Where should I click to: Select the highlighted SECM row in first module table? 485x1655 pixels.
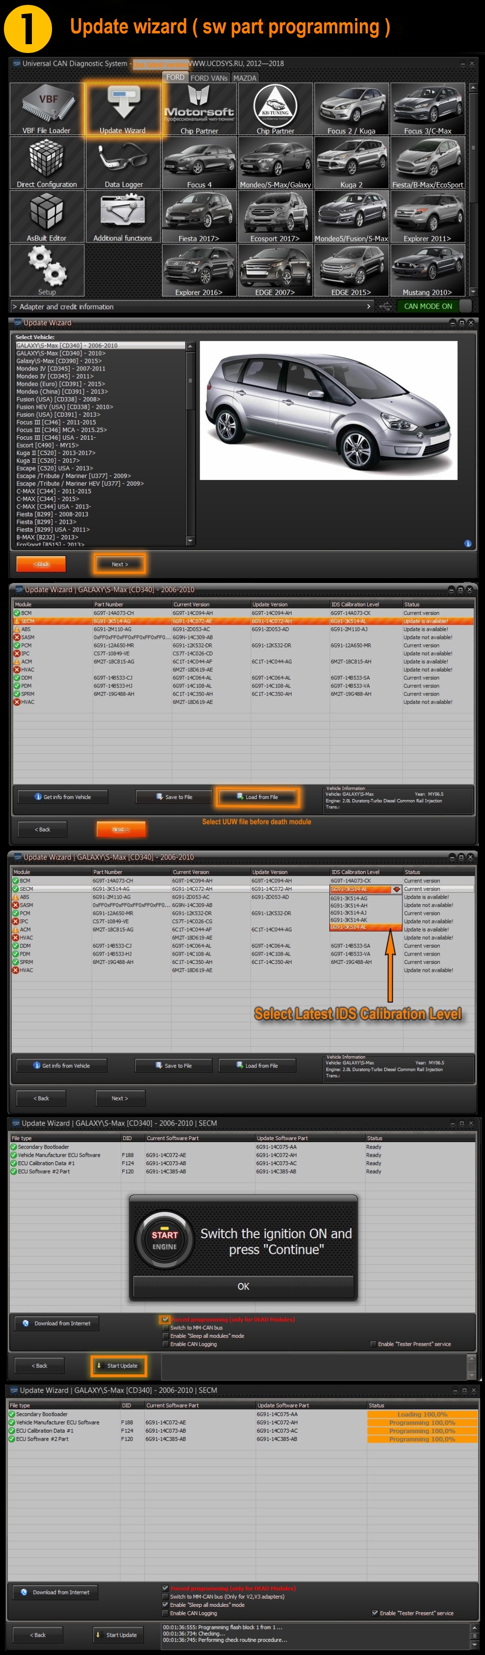click(x=243, y=621)
